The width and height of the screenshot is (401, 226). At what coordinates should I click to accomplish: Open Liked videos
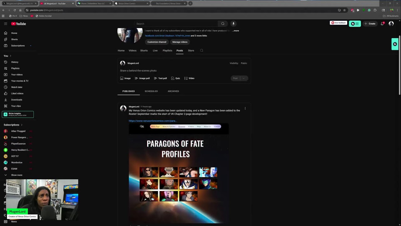(18, 93)
